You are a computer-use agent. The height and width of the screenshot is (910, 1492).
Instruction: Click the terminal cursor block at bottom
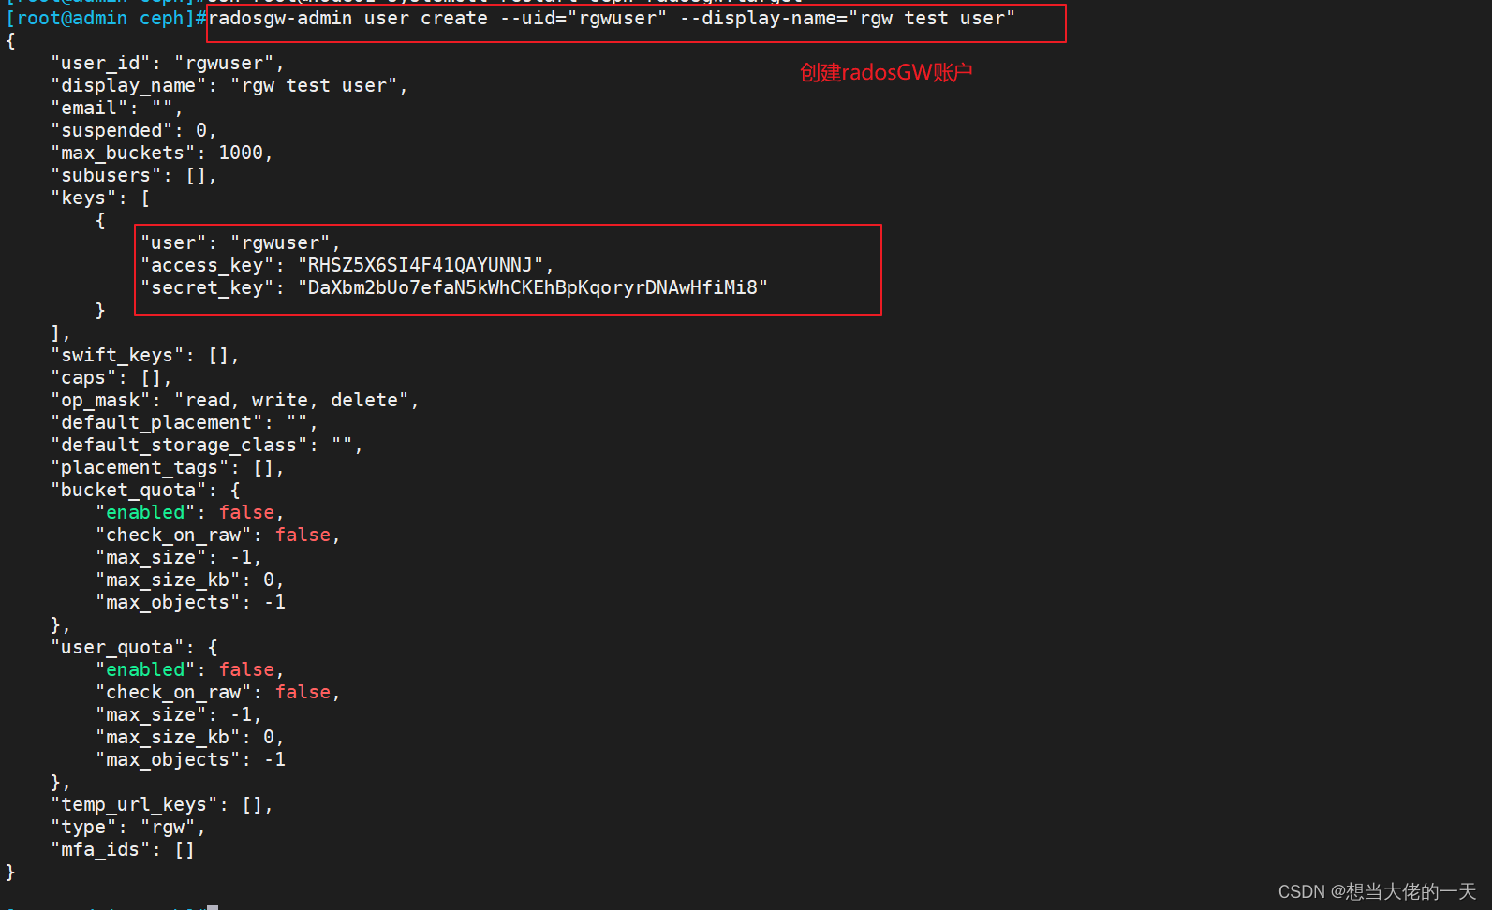pos(213,907)
